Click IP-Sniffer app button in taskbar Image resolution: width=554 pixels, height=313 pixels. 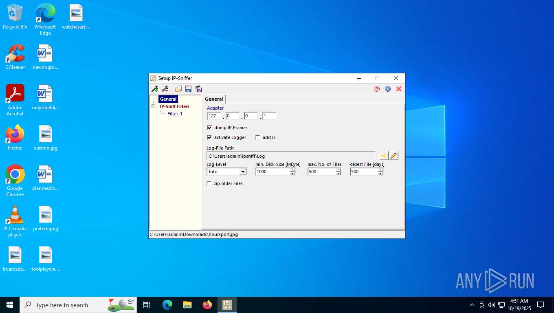click(227, 305)
